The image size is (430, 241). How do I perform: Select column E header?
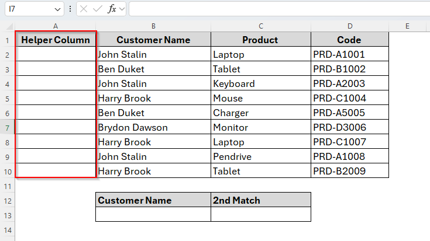tap(407, 26)
